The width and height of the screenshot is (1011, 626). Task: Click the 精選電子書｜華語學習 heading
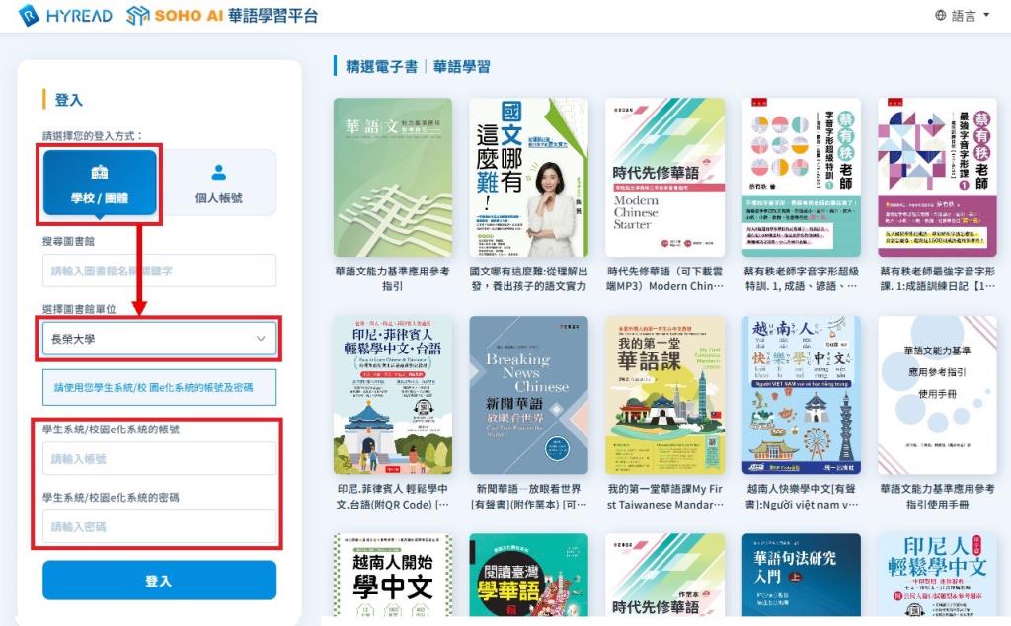tap(418, 66)
